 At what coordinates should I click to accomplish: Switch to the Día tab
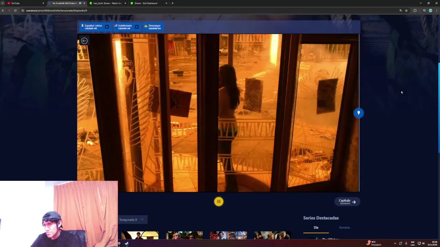pyautogui.click(x=316, y=227)
